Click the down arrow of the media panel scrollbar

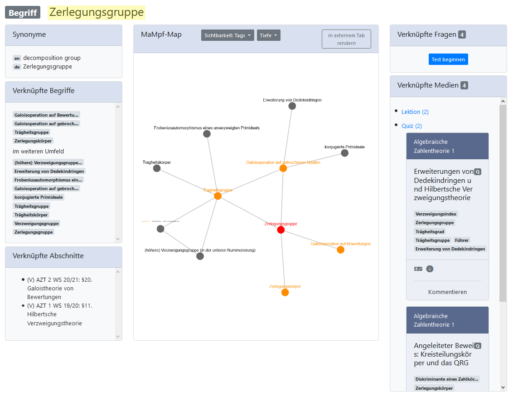503,387
